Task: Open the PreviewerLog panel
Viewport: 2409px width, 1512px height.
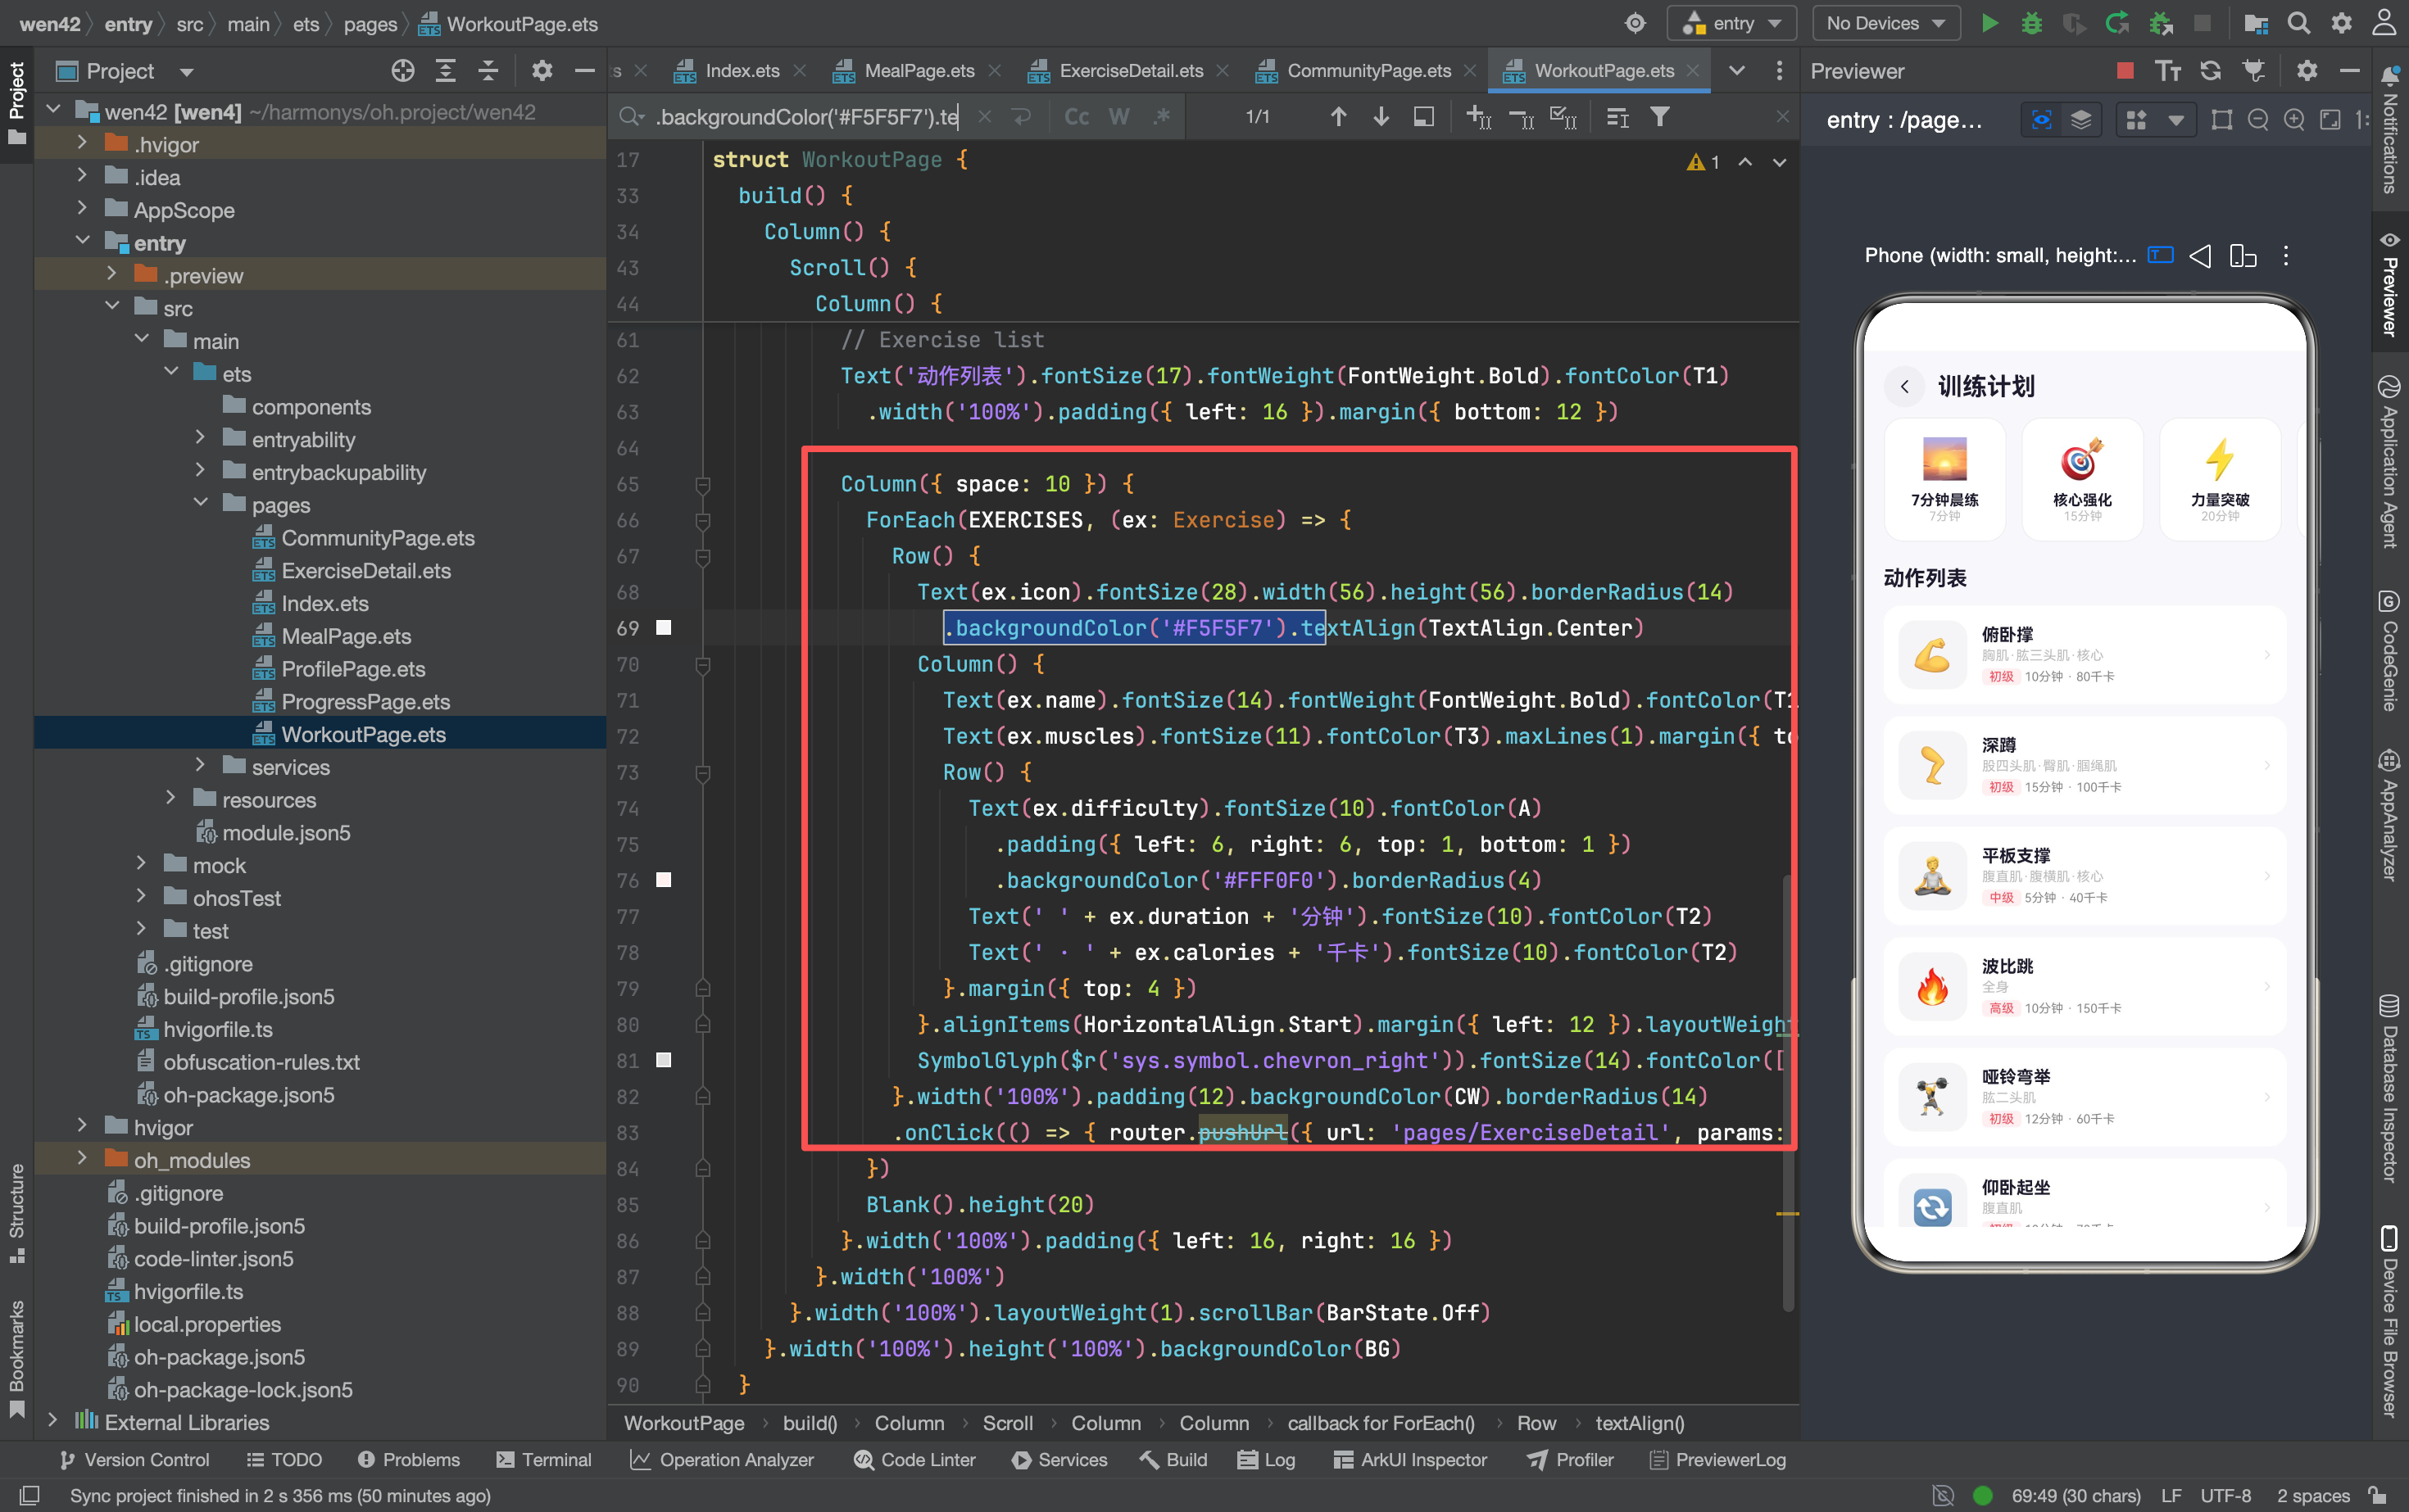Action: click(1717, 1459)
